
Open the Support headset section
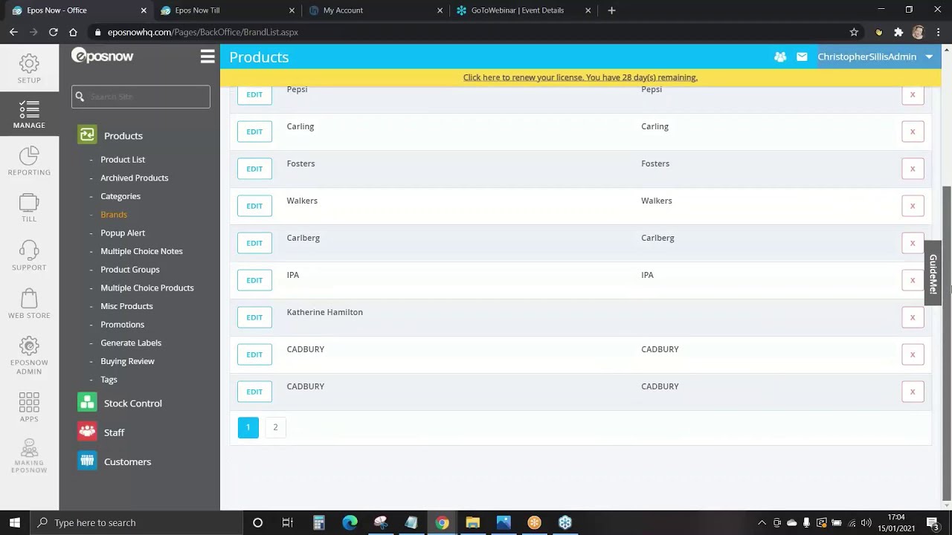29,255
